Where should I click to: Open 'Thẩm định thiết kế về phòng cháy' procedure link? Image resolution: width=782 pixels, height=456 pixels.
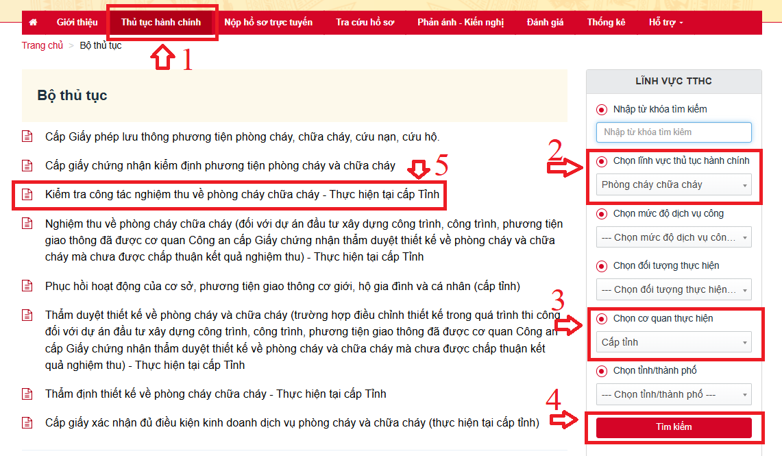[215, 394]
